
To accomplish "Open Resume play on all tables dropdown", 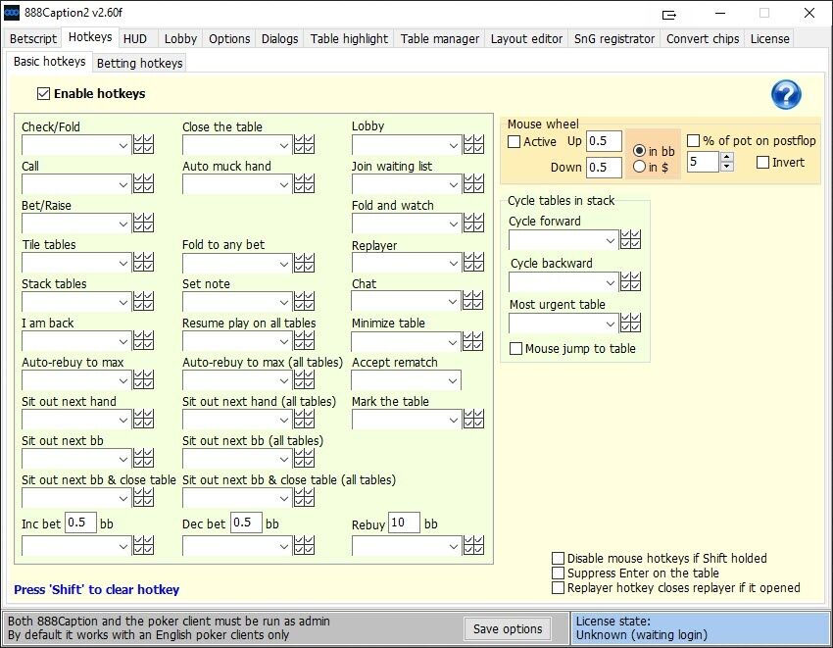I will pyautogui.click(x=237, y=341).
